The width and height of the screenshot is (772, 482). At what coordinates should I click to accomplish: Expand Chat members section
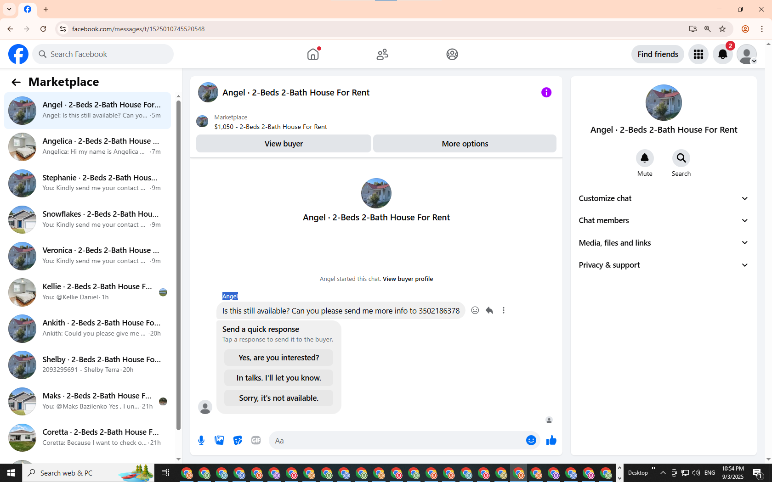pos(664,220)
